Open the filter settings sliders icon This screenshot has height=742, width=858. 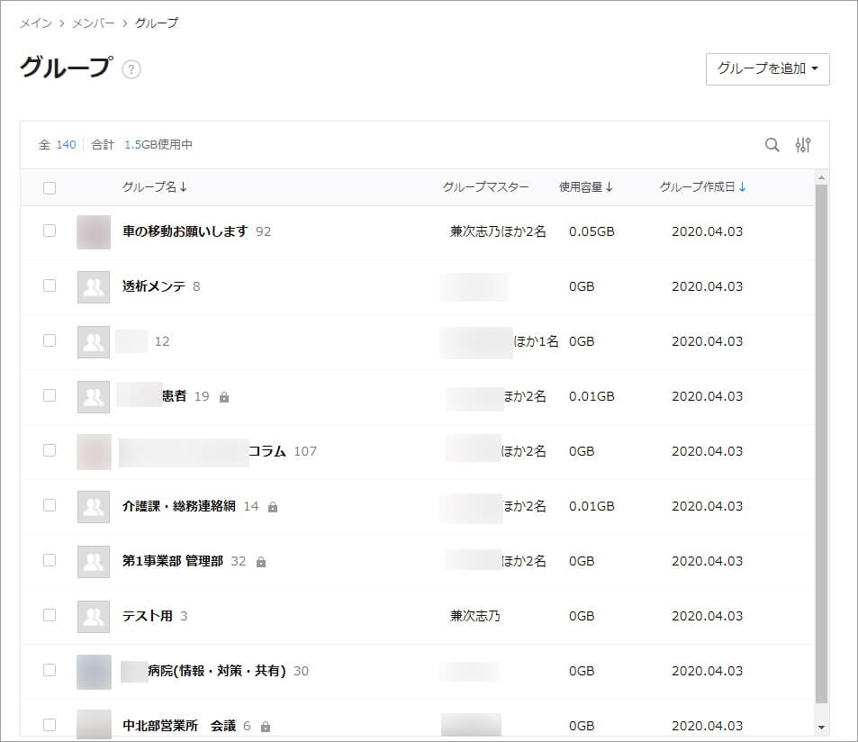[803, 145]
